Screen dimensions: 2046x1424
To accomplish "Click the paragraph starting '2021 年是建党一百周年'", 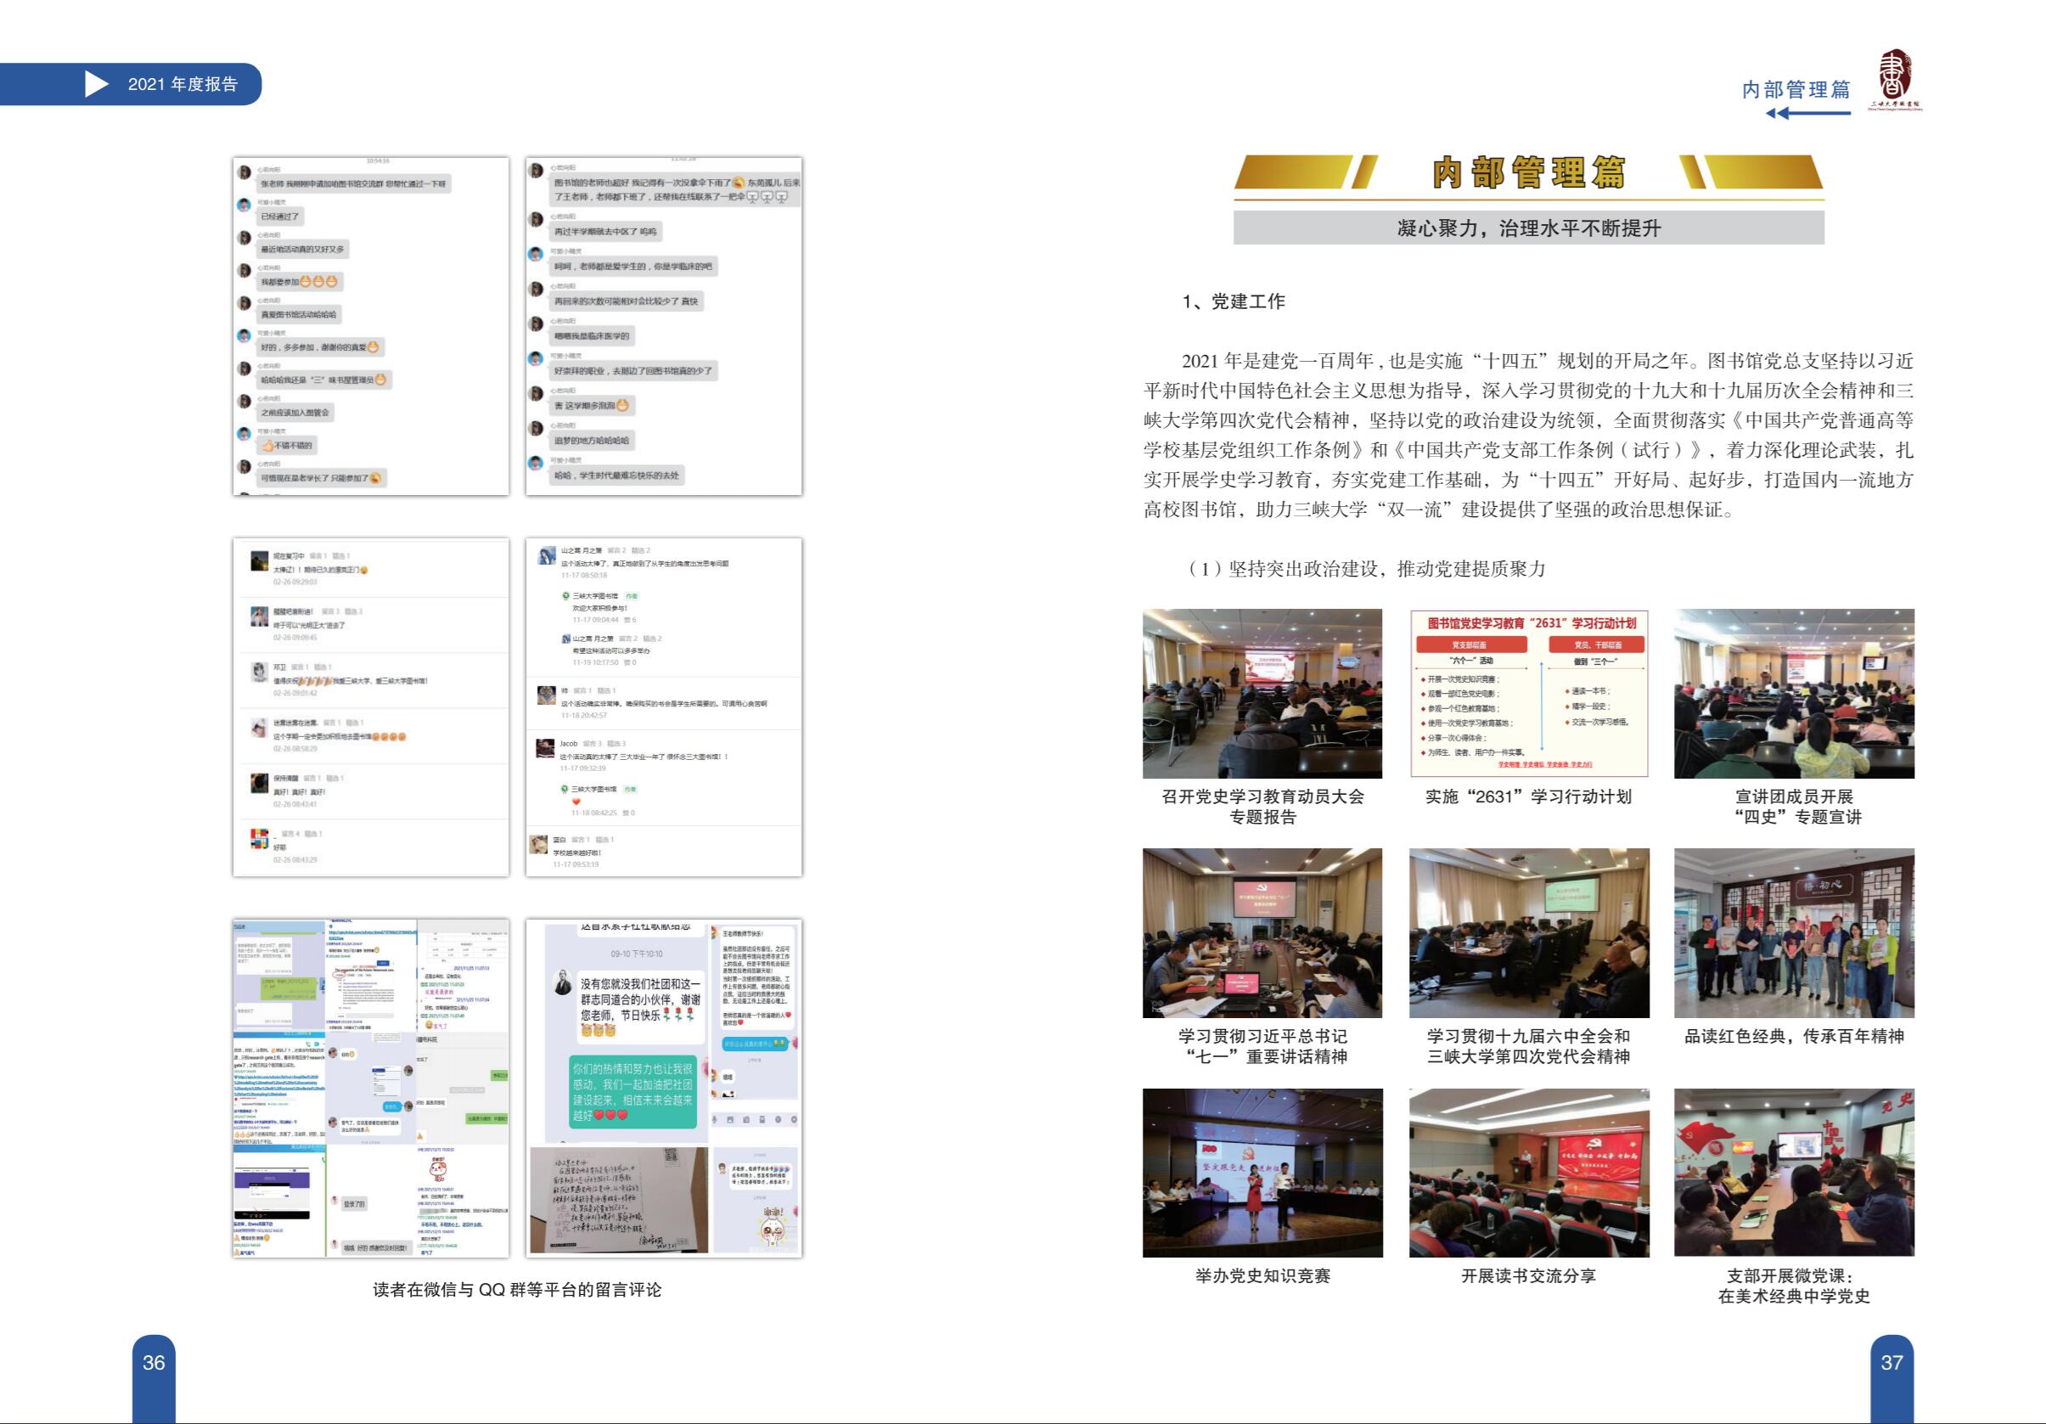I will click(1528, 435).
